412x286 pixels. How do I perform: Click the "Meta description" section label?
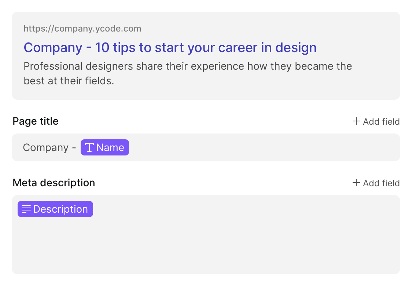coord(54,183)
